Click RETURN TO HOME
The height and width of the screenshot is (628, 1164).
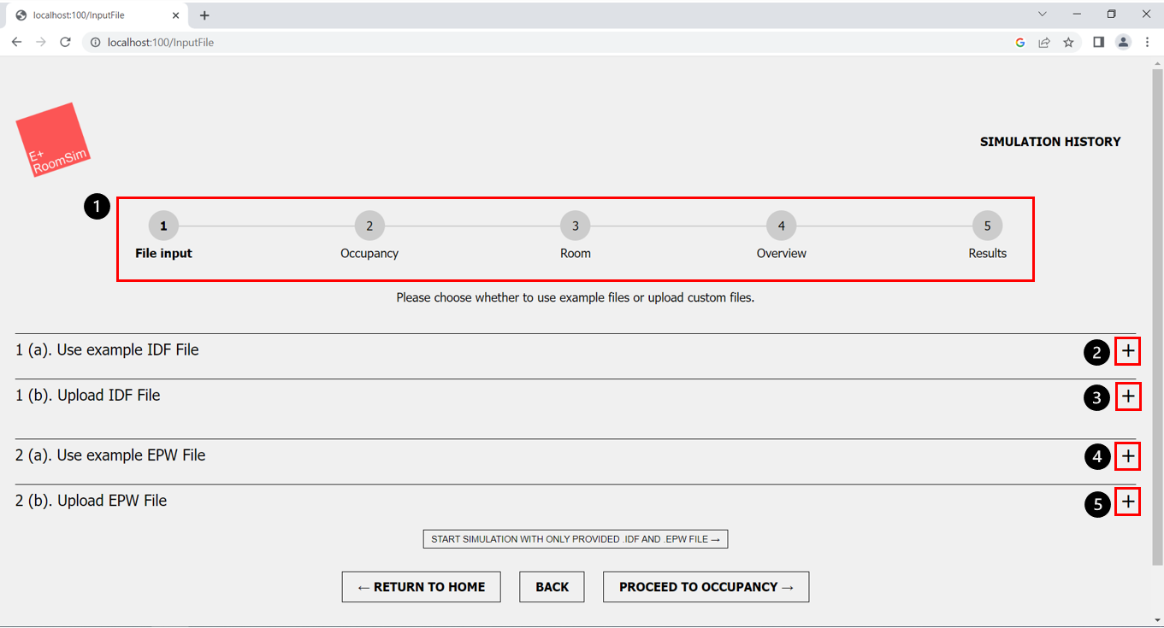421,587
